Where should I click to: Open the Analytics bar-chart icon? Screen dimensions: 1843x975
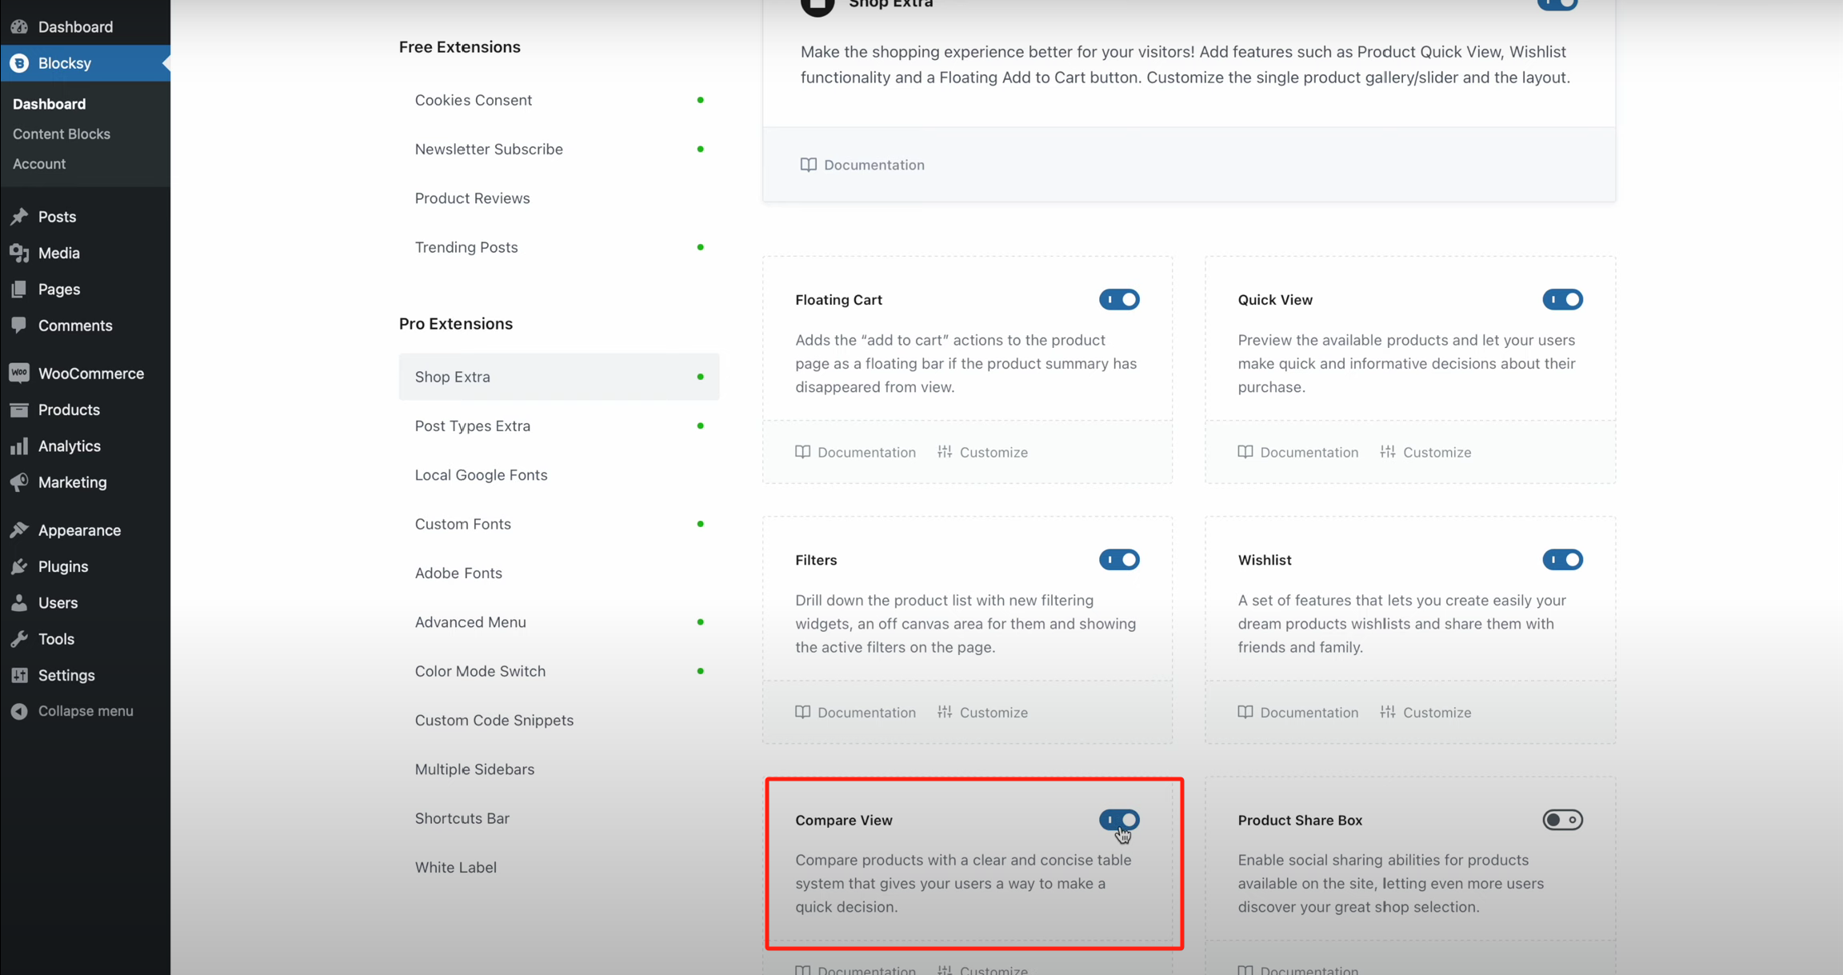(x=20, y=446)
